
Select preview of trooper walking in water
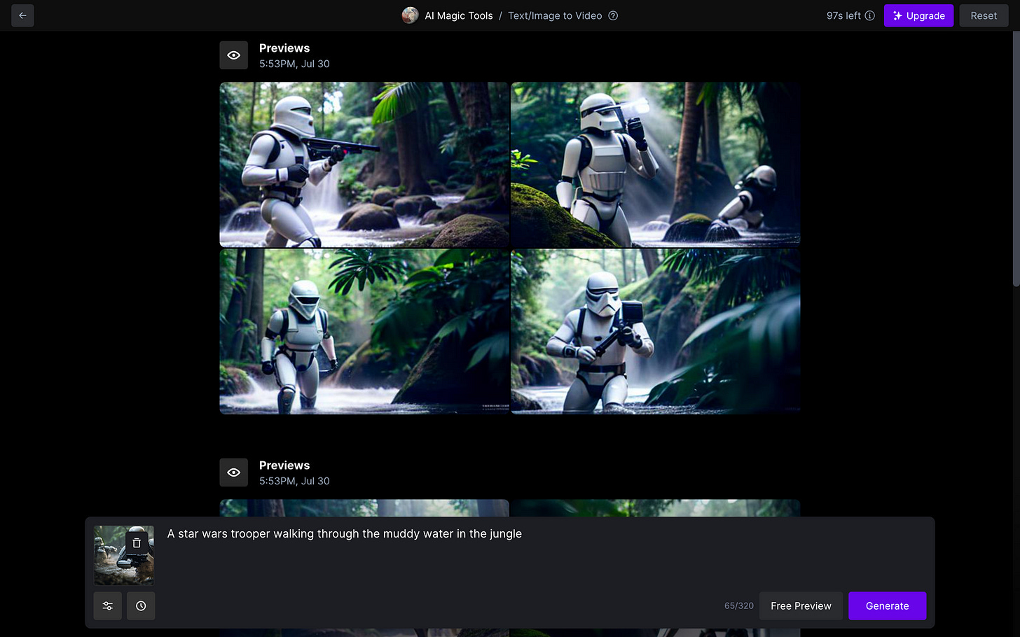[364, 332]
